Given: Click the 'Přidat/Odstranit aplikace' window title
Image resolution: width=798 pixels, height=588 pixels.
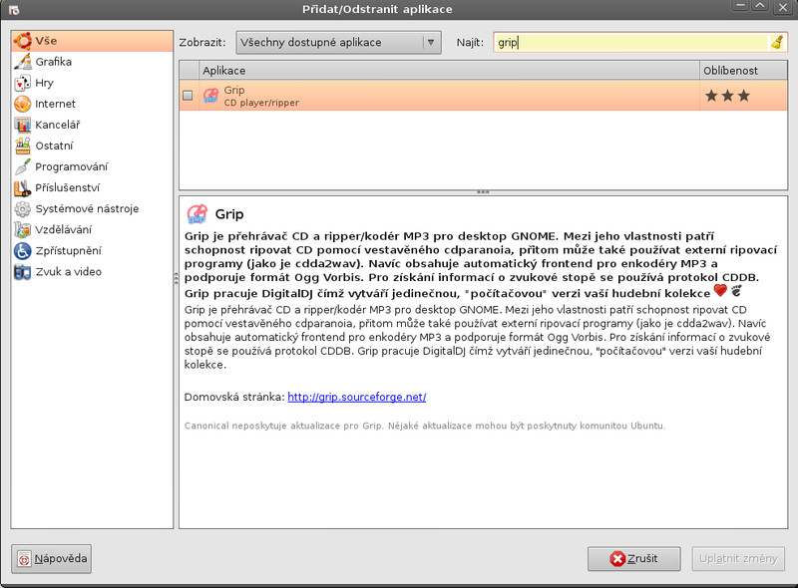Looking at the screenshot, I should point(377,9).
